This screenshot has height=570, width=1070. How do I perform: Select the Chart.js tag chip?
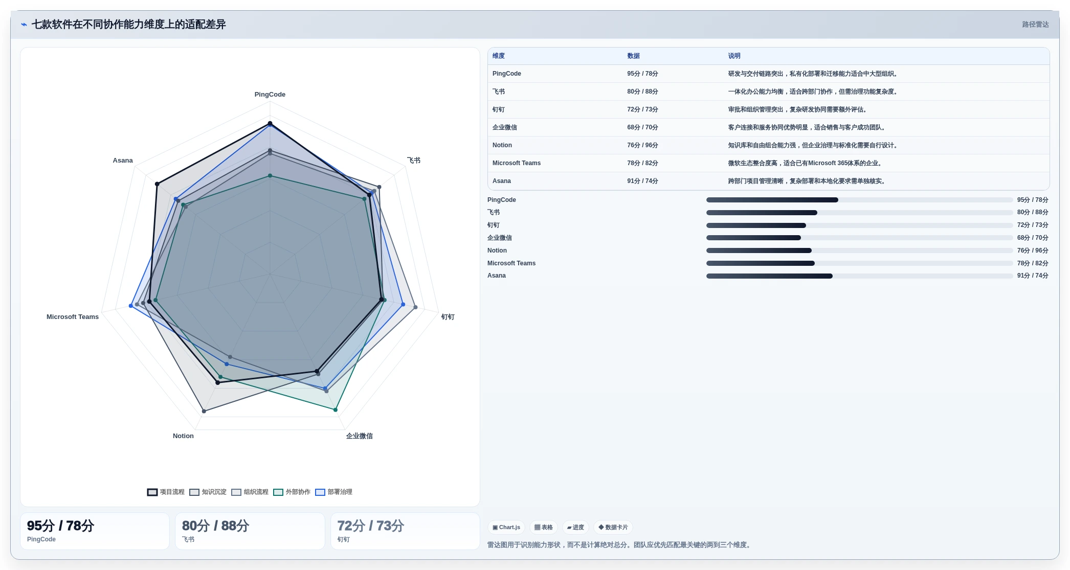506,527
